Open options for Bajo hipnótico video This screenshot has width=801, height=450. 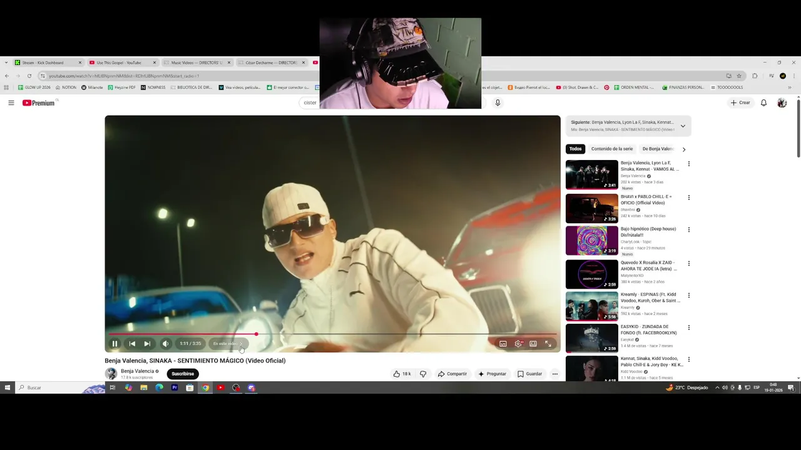[689, 229]
